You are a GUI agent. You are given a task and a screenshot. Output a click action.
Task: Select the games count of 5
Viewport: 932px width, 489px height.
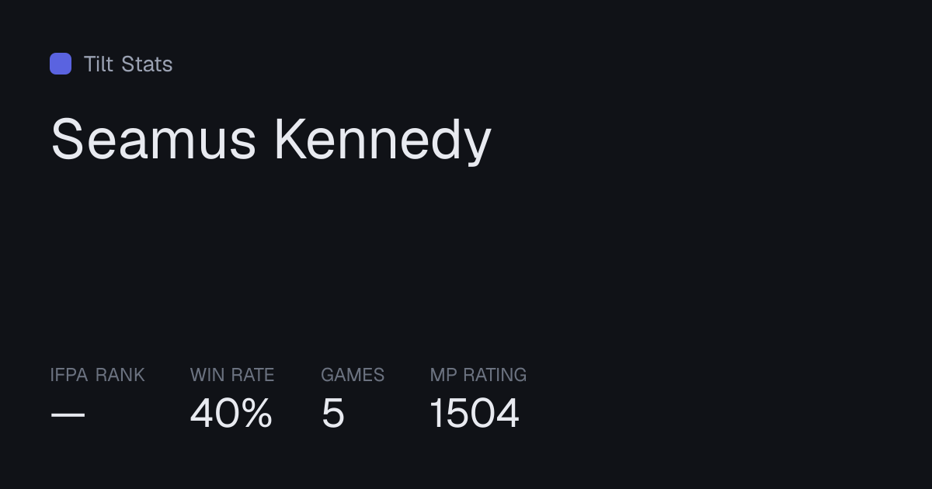332,413
